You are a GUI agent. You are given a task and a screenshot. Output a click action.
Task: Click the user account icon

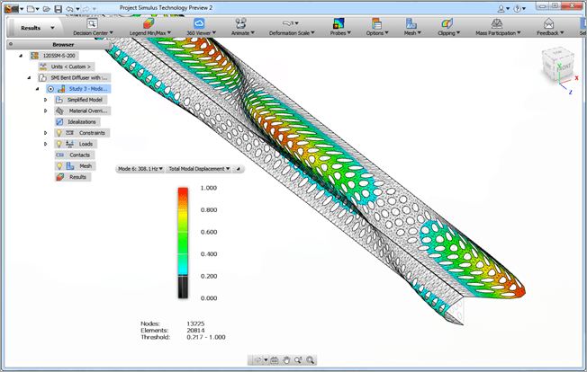pos(501,8)
